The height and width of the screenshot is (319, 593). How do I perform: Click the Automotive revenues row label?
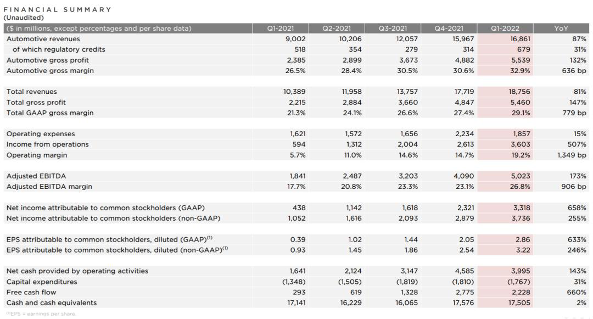coord(43,39)
